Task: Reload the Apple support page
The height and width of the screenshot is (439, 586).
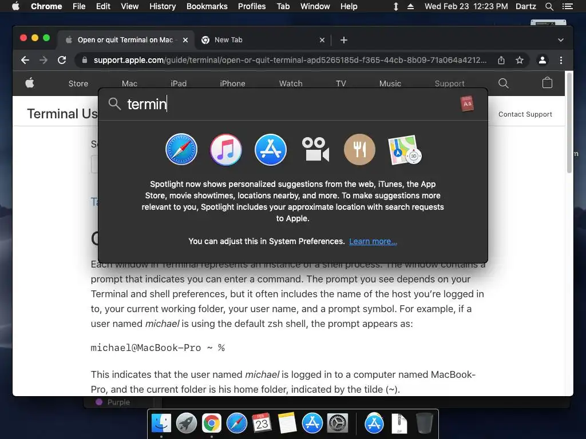Action: coord(62,60)
